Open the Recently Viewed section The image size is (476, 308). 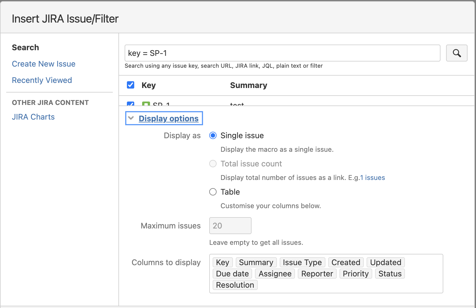point(41,80)
